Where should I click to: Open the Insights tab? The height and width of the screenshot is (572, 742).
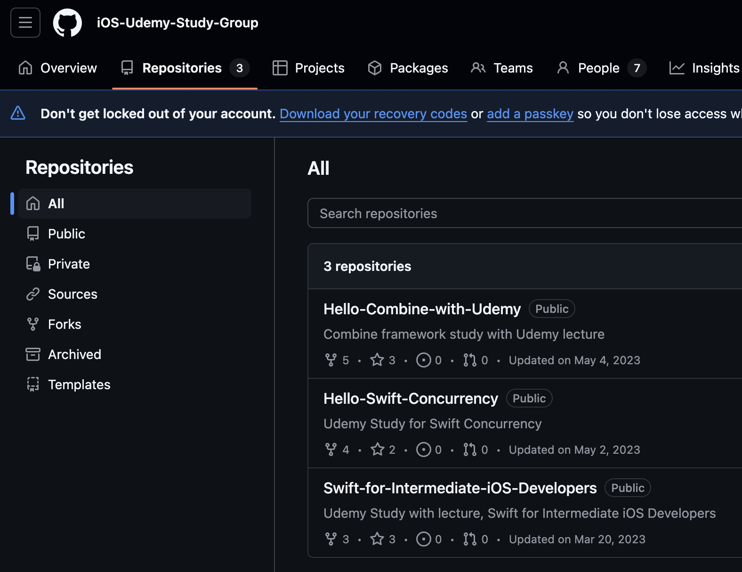click(x=704, y=68)
